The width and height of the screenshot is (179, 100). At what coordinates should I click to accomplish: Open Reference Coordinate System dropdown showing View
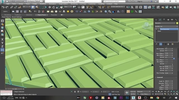pos(68,7)
